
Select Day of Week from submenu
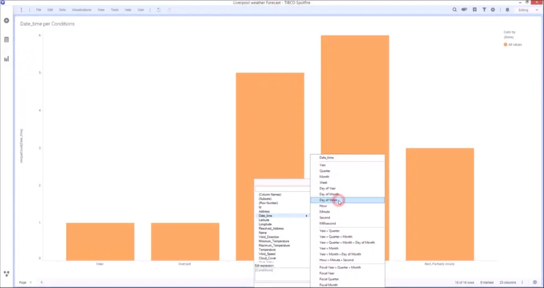click(328, 200)
